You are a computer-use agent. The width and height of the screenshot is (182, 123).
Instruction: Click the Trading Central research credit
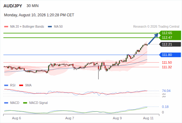pyautogui.click(x=156, y=27)
